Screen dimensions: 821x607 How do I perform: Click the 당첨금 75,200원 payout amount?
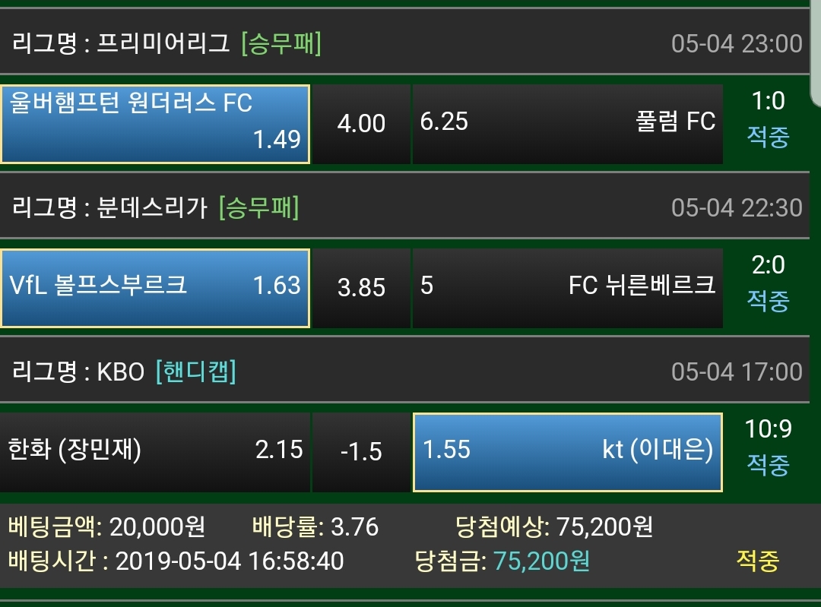pos(541,561)
